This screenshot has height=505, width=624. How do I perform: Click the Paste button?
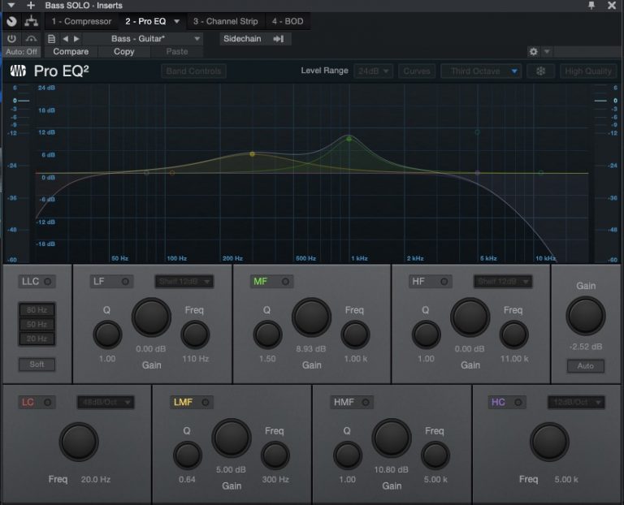[176, 51]
